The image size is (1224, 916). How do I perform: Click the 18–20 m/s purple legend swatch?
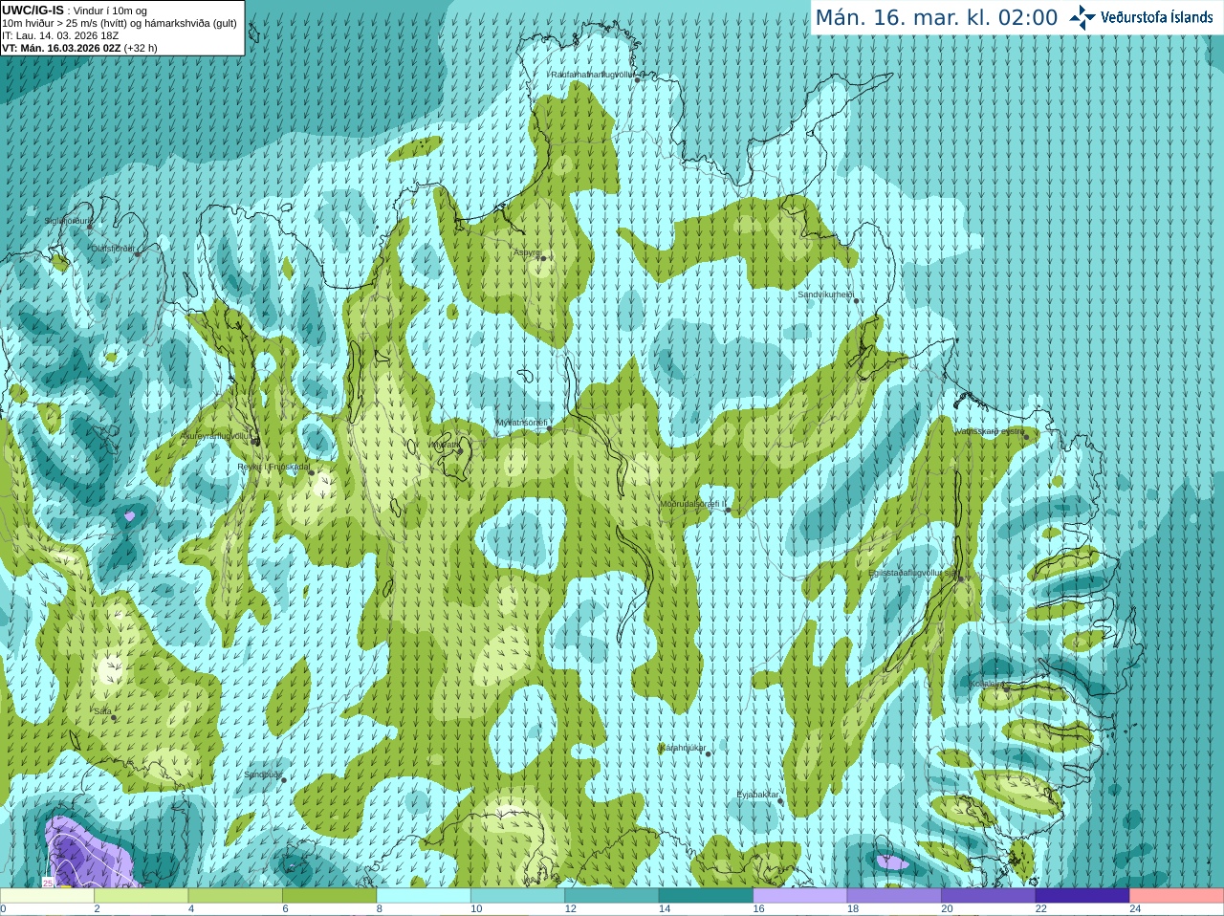coord(895,896)
